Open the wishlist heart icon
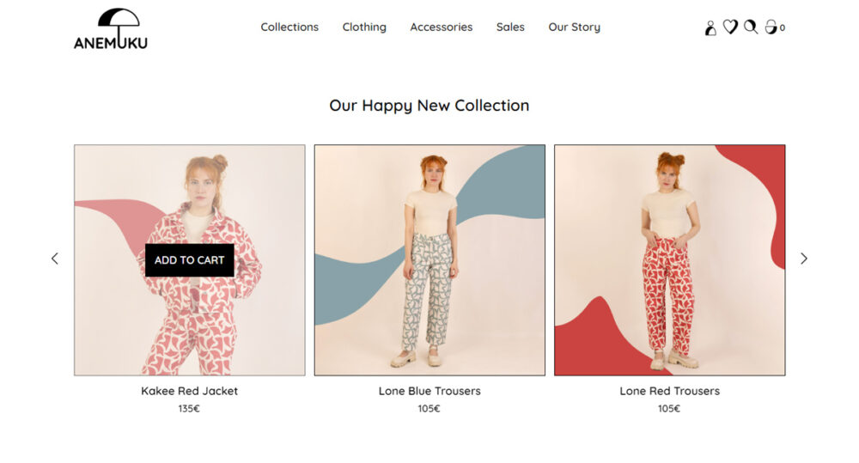The height and width of the screenshot is (463, 859). [730, 27]
